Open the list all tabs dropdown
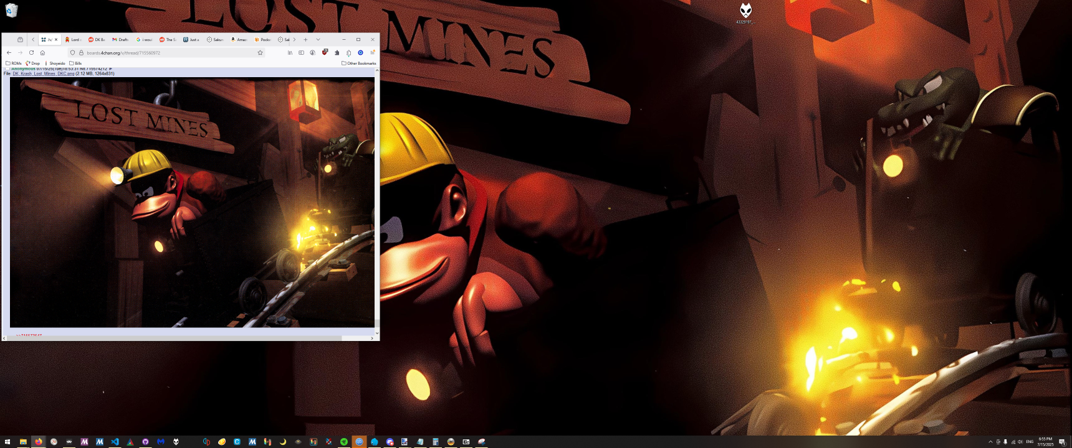Viewport: 1072px width, 448px height. (318, 39)
